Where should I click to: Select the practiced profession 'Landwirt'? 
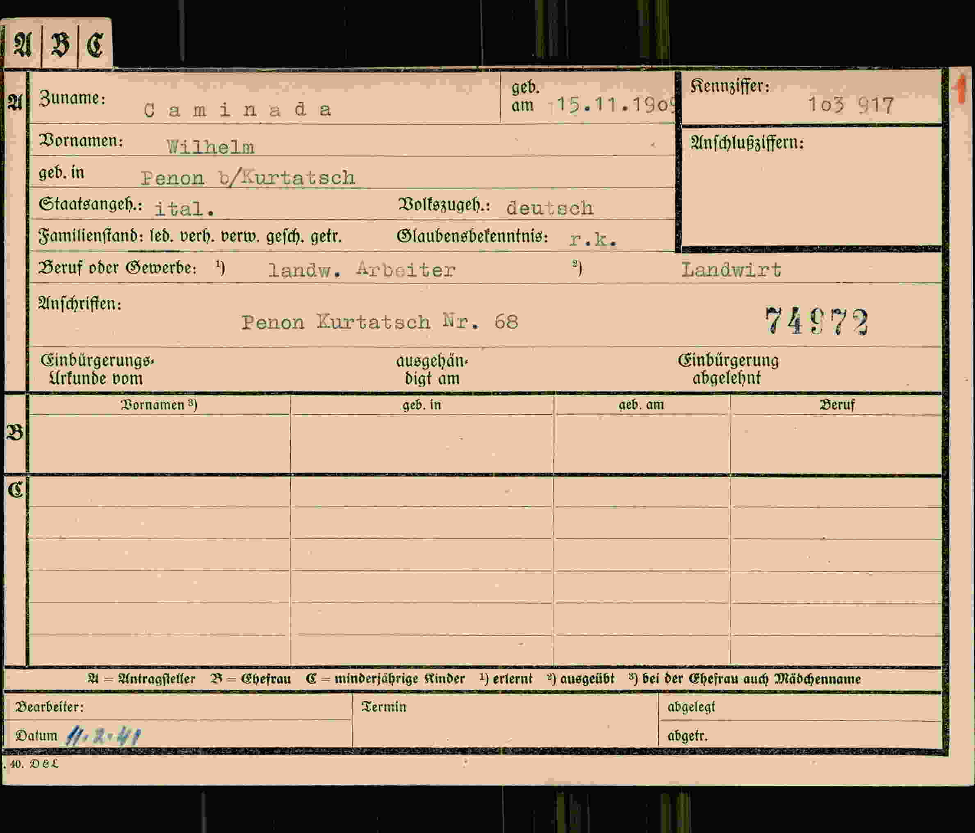[731, 269]
